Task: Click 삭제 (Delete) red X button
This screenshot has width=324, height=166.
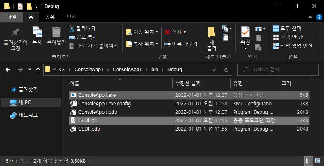Action: click(x=175, y=32)
